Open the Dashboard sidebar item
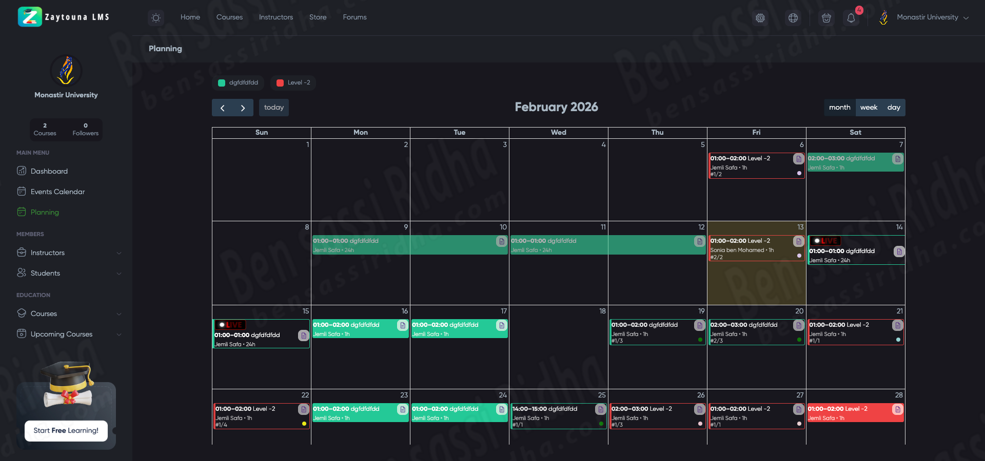 point(49,171)
